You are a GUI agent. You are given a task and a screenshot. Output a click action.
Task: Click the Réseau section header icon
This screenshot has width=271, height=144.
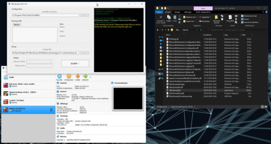[58, 137]
